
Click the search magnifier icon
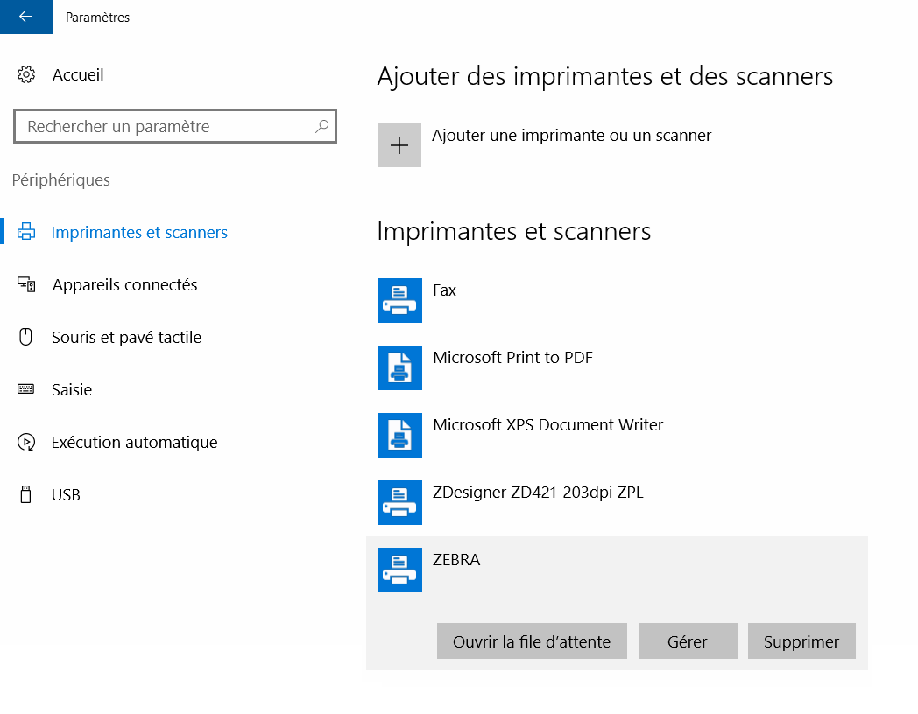(x=321, y=127)
